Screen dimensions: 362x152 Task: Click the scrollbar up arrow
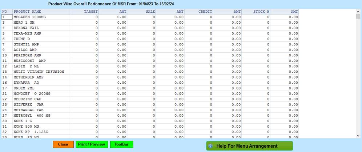coord(359,12)
